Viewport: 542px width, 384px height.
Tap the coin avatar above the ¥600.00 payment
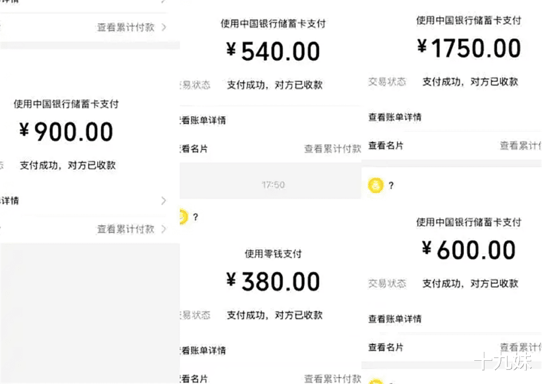(x=376, y=185)
